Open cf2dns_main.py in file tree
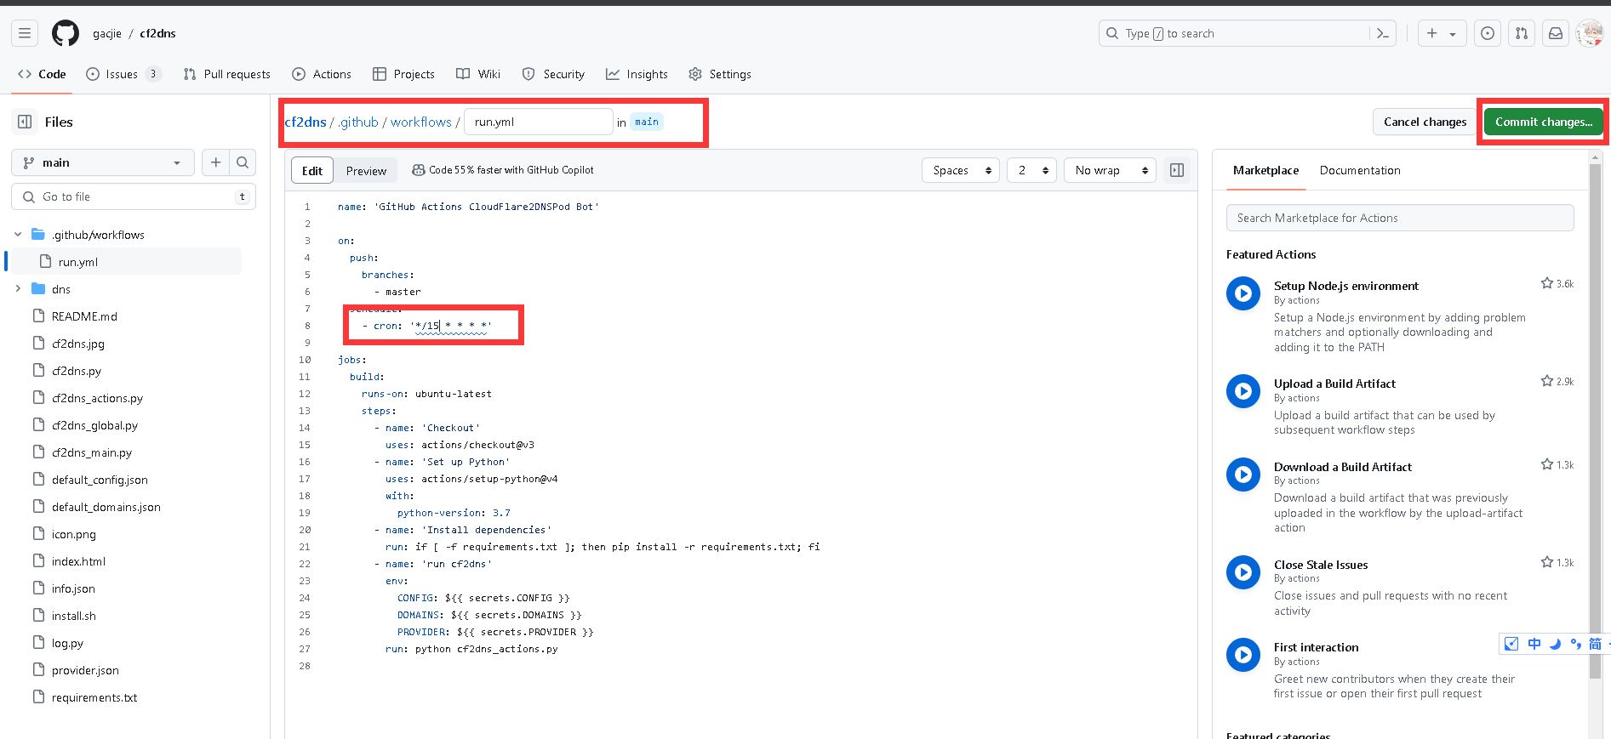Viewport: 1611px width, 739px height. pyautogui.click(x=92, y=452)
